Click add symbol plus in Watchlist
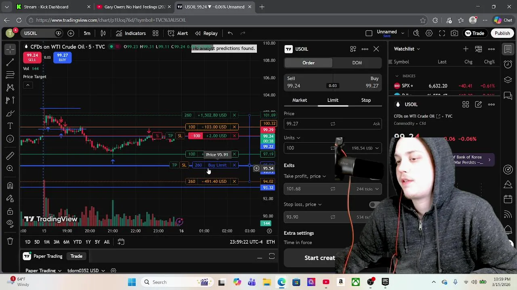This screenshot has width=517, height=290. click(x=466, y=49)
